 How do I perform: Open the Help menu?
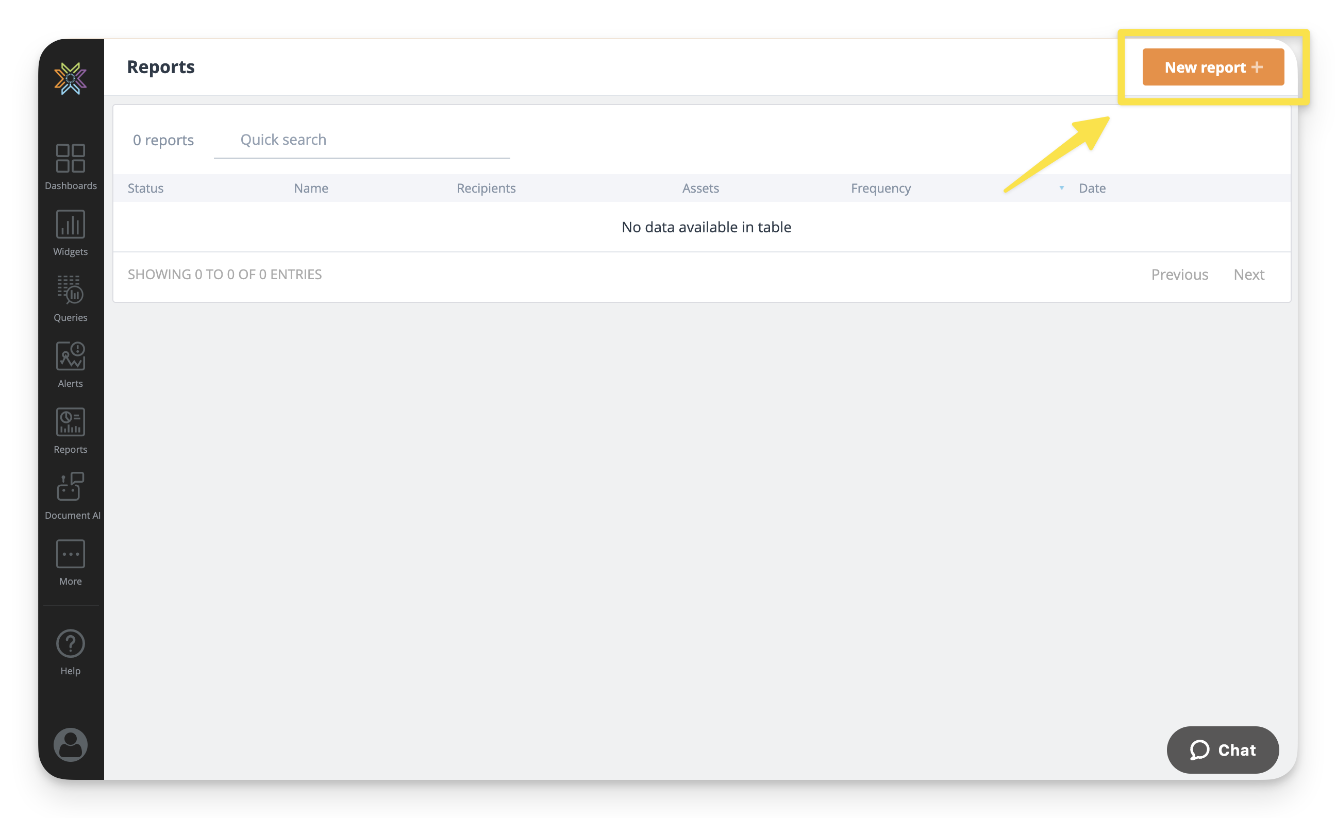(71, 652)
